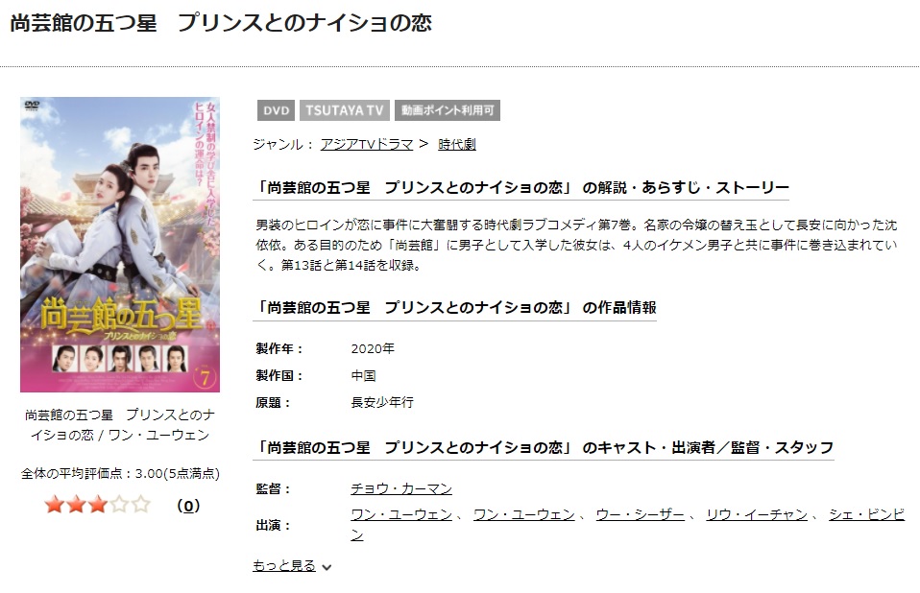920x593 pixels.
Task: Click the fourth empty rating star
Action: pos(119,505)
